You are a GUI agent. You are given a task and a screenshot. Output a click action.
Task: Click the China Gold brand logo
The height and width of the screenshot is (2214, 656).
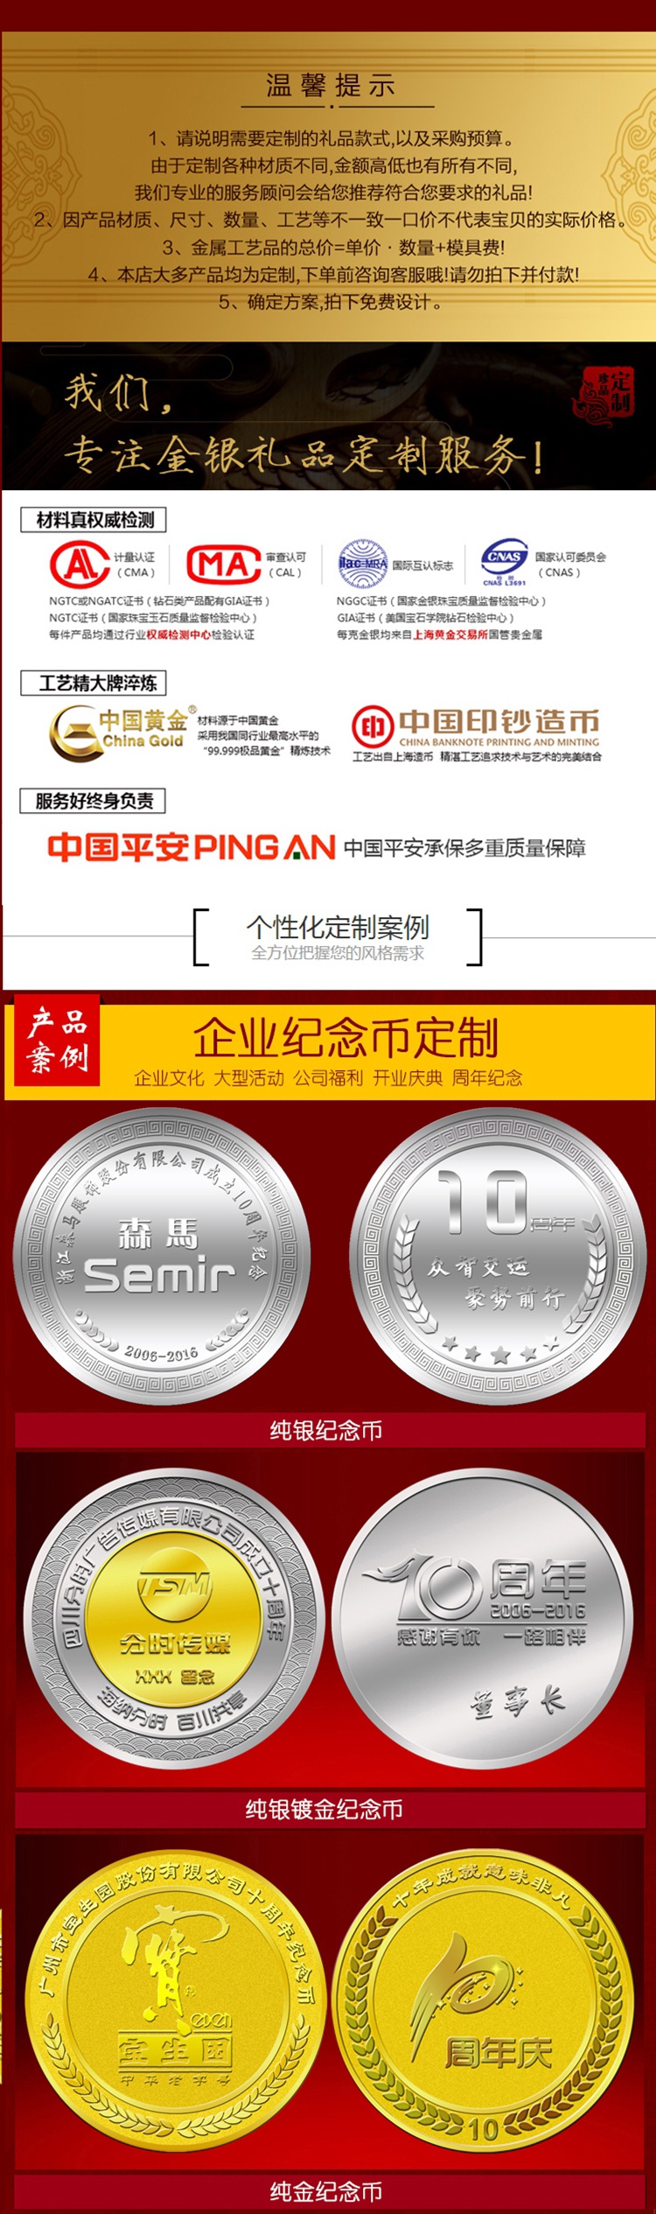click(x=116, y=732)
